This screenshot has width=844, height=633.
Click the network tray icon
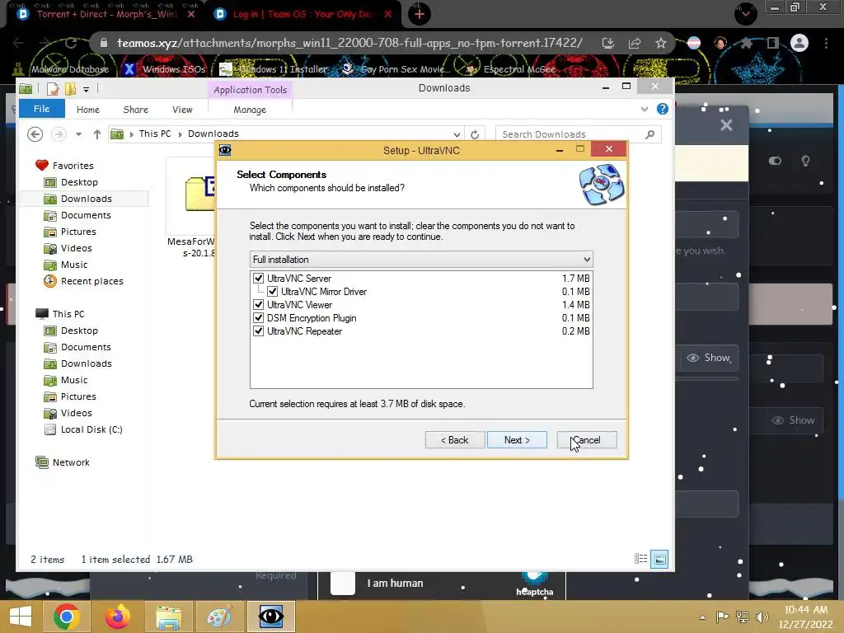click(x=743, y=617)
